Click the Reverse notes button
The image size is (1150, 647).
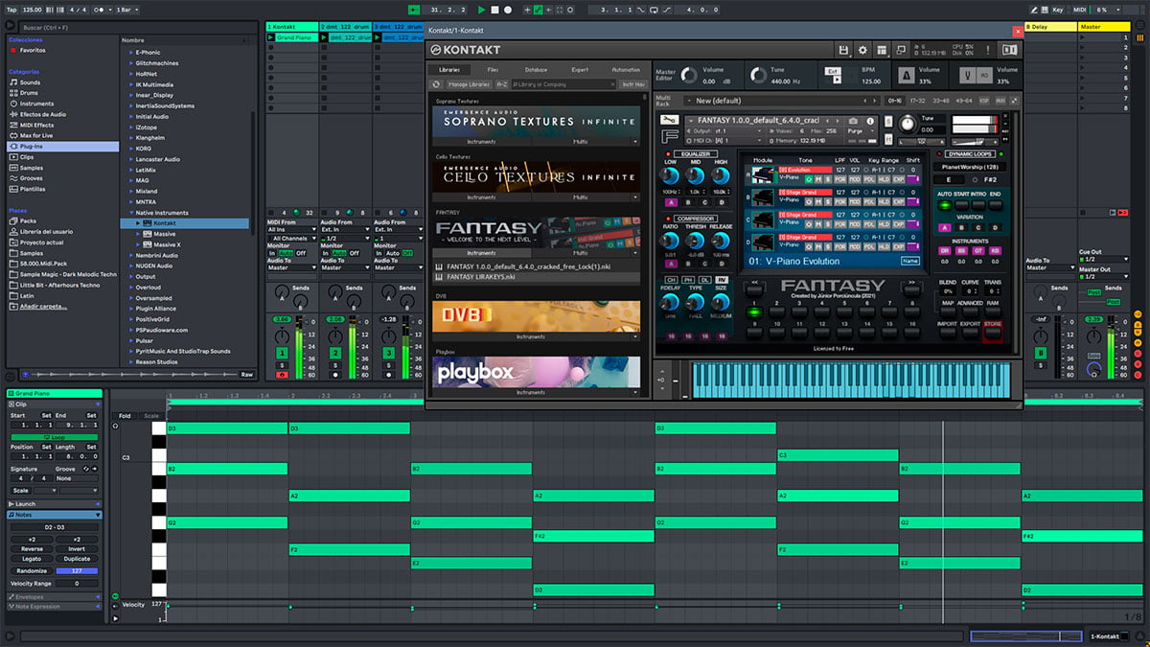(32, 549)
